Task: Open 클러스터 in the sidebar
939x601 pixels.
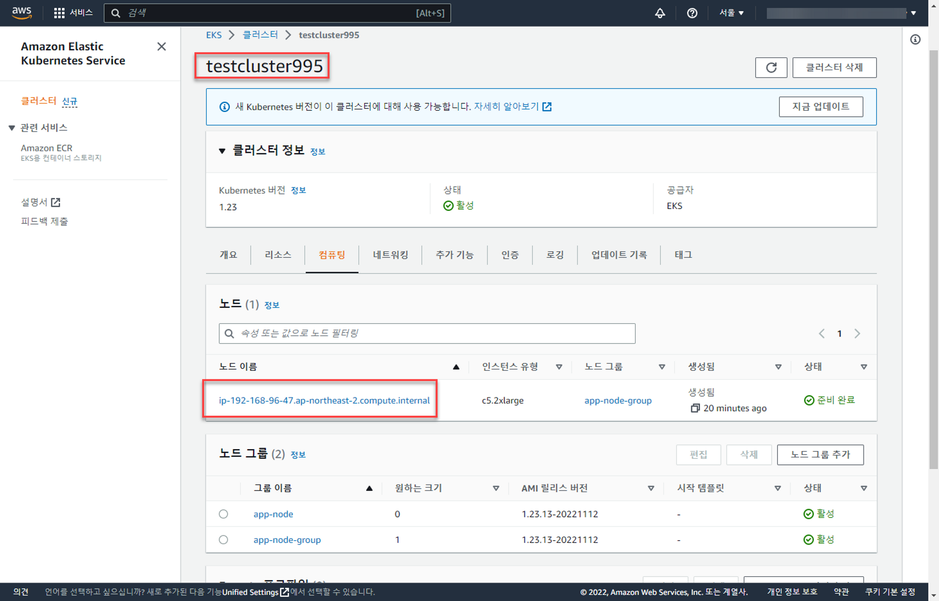Action: [38, 101]
